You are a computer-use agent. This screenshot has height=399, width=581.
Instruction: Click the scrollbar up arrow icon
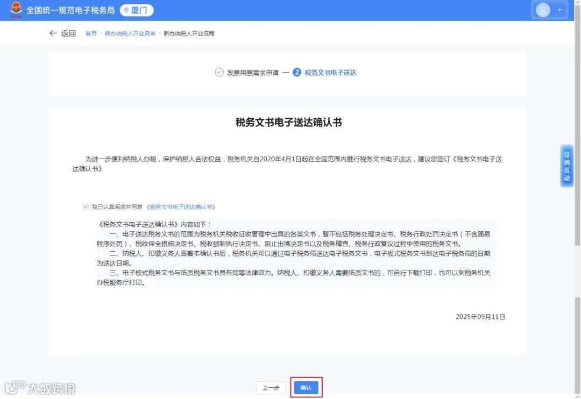tap(577, 4)
